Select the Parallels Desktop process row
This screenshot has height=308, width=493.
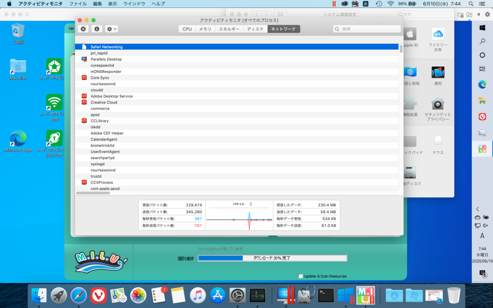tap(106, 59)
